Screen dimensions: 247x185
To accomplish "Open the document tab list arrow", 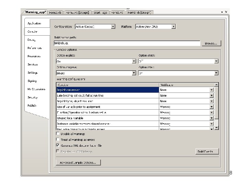I will [x=222, y=12].
